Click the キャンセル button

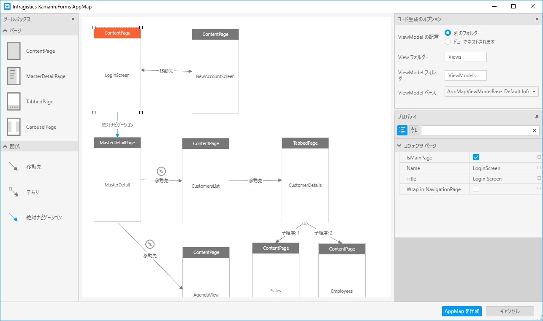tap(510, 311)
